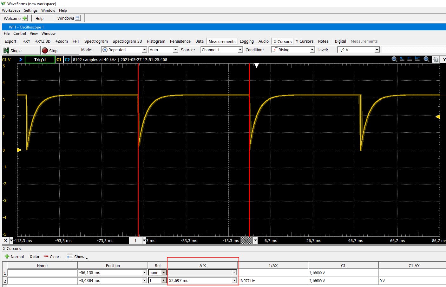Click the cursor 1 label on time axis
The image size is (446, 287).
click(x=135, y=240)
